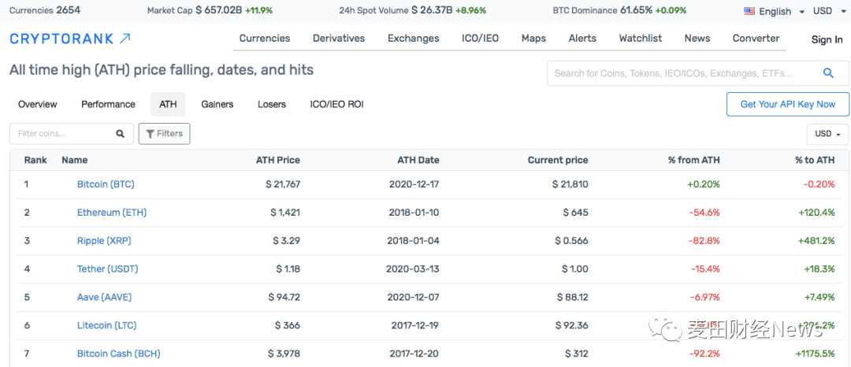Screen dimensions: 851x367
Task: Click the 24h Spot Volume $ 26.37B stat
Action: click(412, 10)
